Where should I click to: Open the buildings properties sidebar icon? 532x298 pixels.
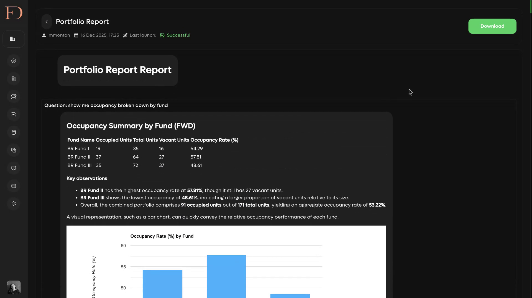tap(14, 79)
